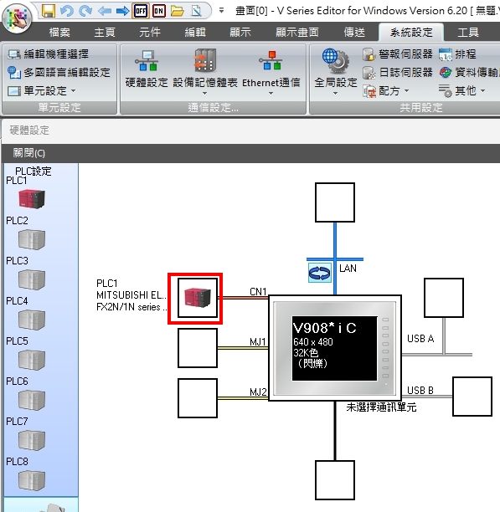Click the 硬體設定 panel title text
This screenshot has width=500, height=512.
point(29,131)
